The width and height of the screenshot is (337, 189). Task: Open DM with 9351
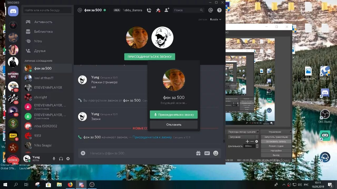47,136
